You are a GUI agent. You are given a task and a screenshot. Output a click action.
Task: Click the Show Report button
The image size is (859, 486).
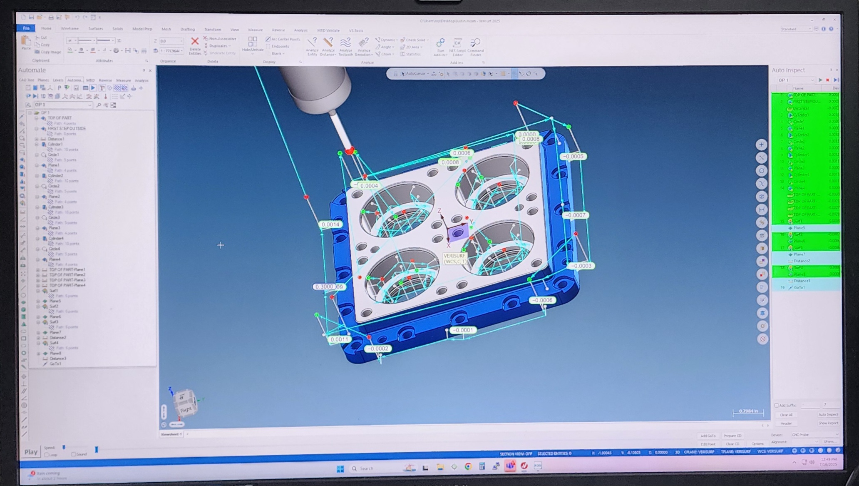point(828,423)
